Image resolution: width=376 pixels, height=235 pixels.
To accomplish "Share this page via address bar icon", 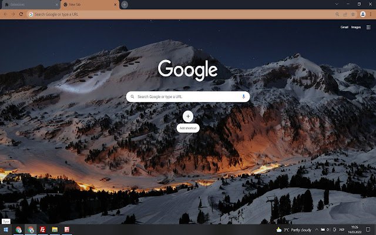I will (x=345, y=14).
